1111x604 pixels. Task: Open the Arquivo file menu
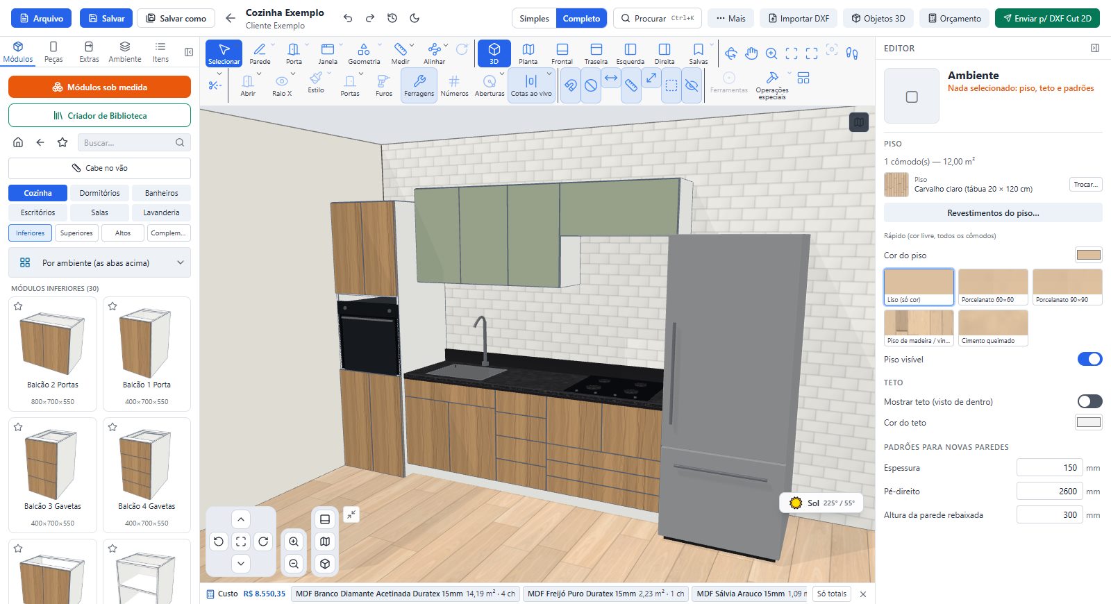click(x=42, y=18)
